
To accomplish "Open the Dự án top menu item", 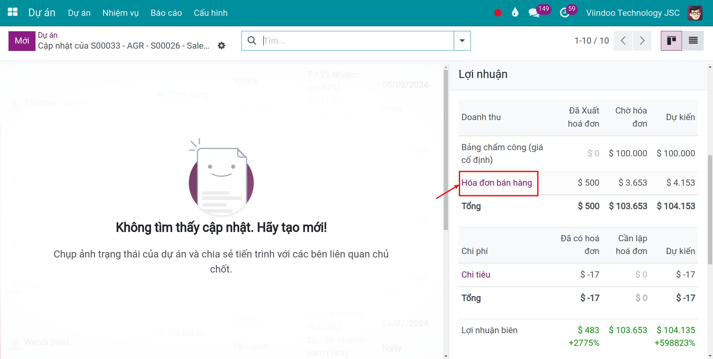I will (x=79, y=13).
